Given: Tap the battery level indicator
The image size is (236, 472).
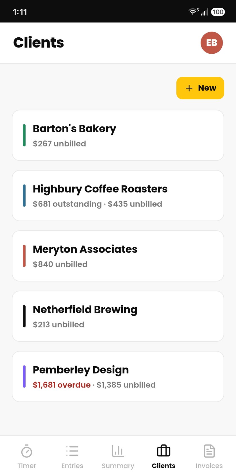Looking at the screenshot, I should (218, 12).
